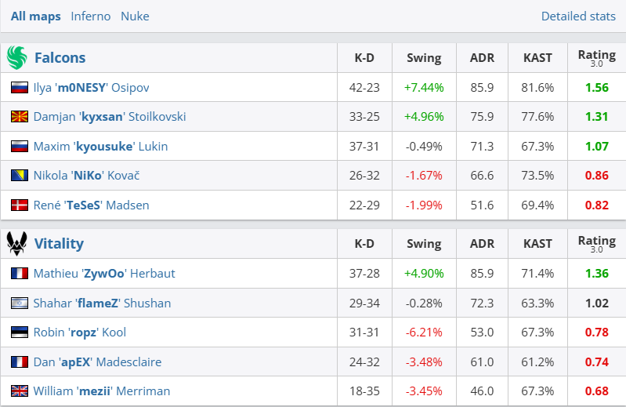Open the Detailed stats link
This screenshot has height=407, width=626.
click(578, 16)
